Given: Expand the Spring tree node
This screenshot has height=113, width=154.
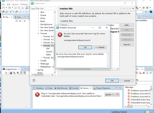Looking at the screenshot, I should [36, 70].
